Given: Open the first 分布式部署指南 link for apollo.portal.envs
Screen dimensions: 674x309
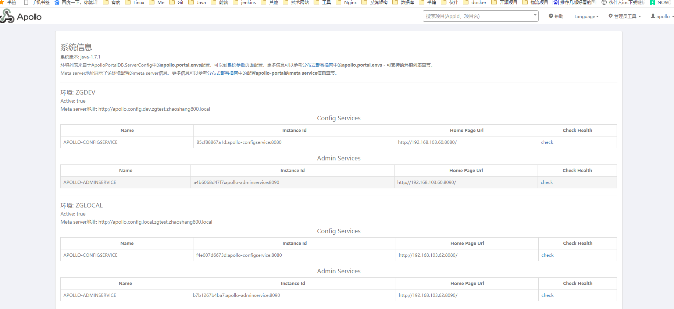Looking at the screenshot, I should click(x=318, y=65).
